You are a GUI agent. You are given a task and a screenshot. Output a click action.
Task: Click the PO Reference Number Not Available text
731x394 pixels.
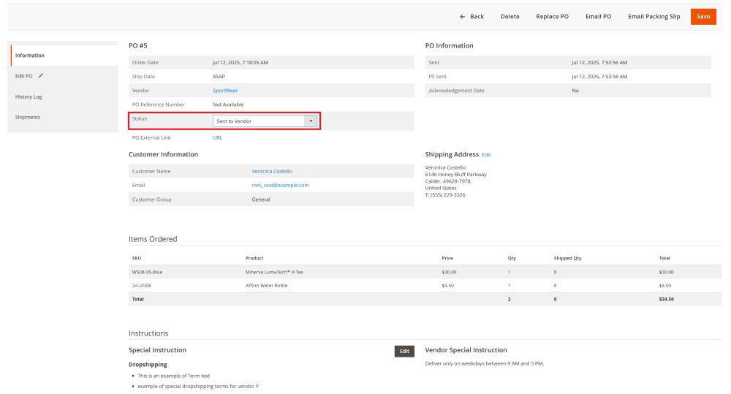pyautogui.click(x=228, y=105)
